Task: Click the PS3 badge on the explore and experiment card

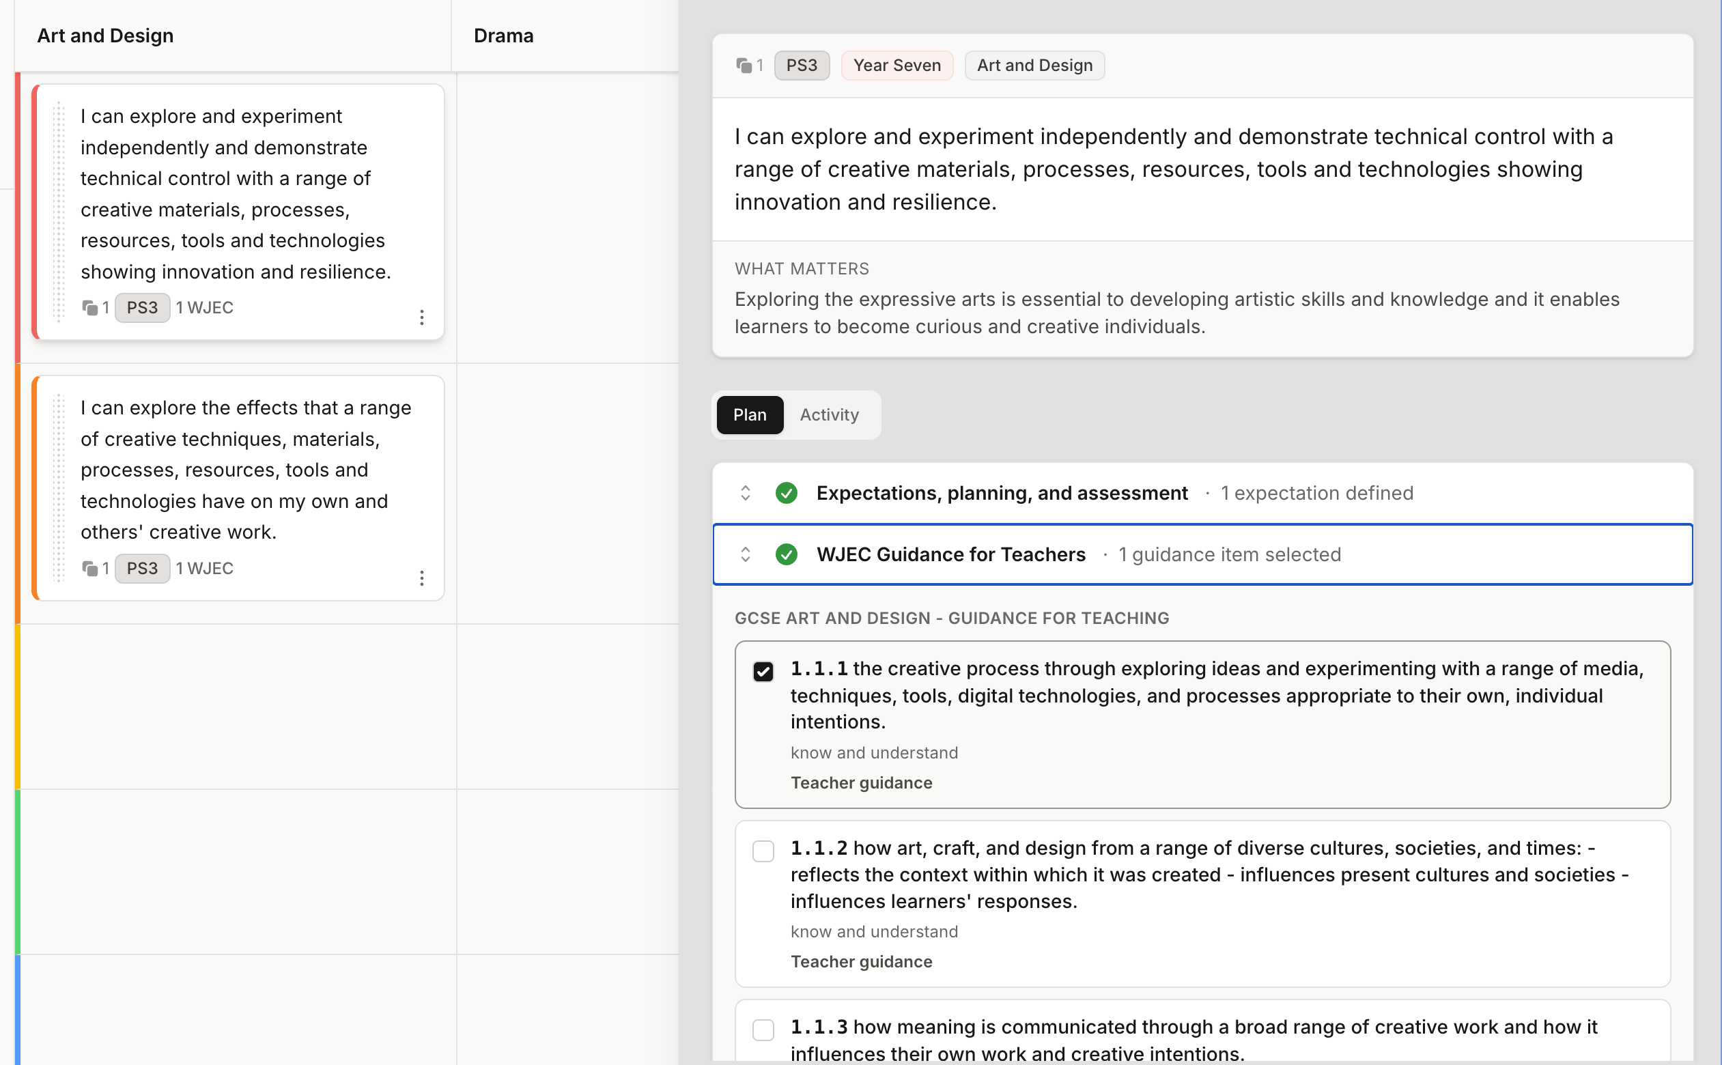Action: [x=142, y=308]
